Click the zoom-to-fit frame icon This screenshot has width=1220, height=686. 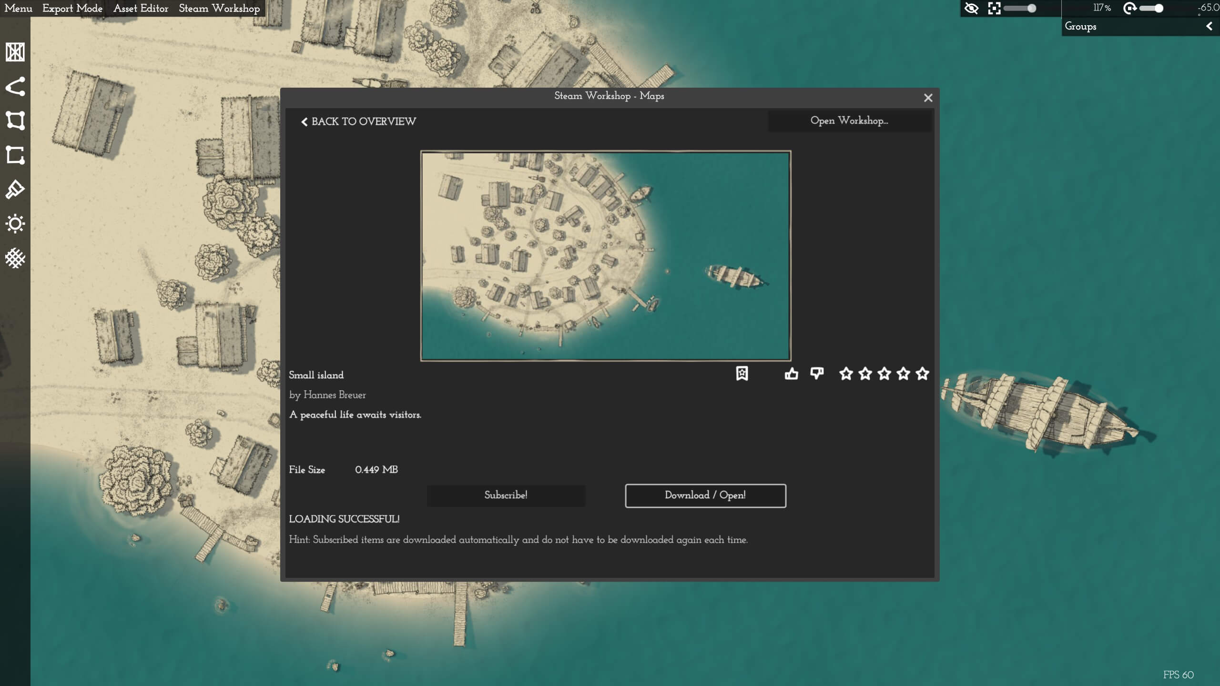(x=994, y=8)
